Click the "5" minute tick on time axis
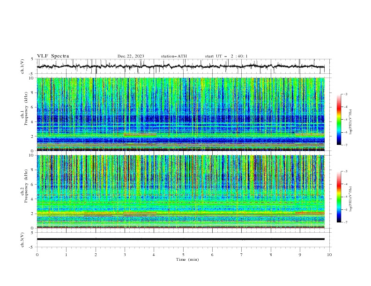 tap(183, 255)
